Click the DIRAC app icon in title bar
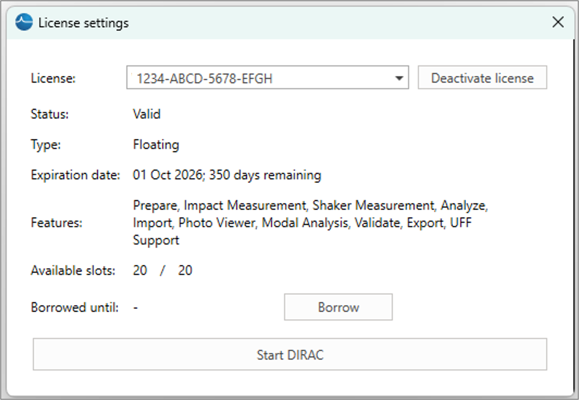This screenshot has height=400, width=579. (24, 22)
